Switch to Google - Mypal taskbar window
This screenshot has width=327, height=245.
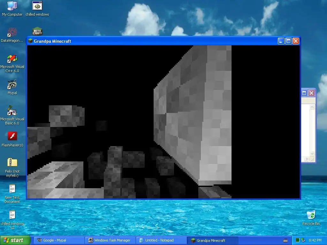pyautogui.click(x=59, y=240)
